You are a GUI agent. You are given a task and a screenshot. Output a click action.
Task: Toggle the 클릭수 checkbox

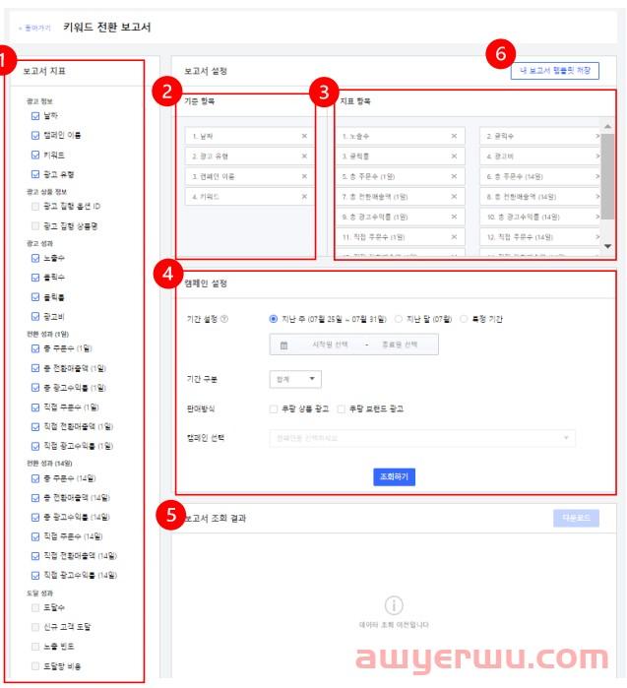35,278
